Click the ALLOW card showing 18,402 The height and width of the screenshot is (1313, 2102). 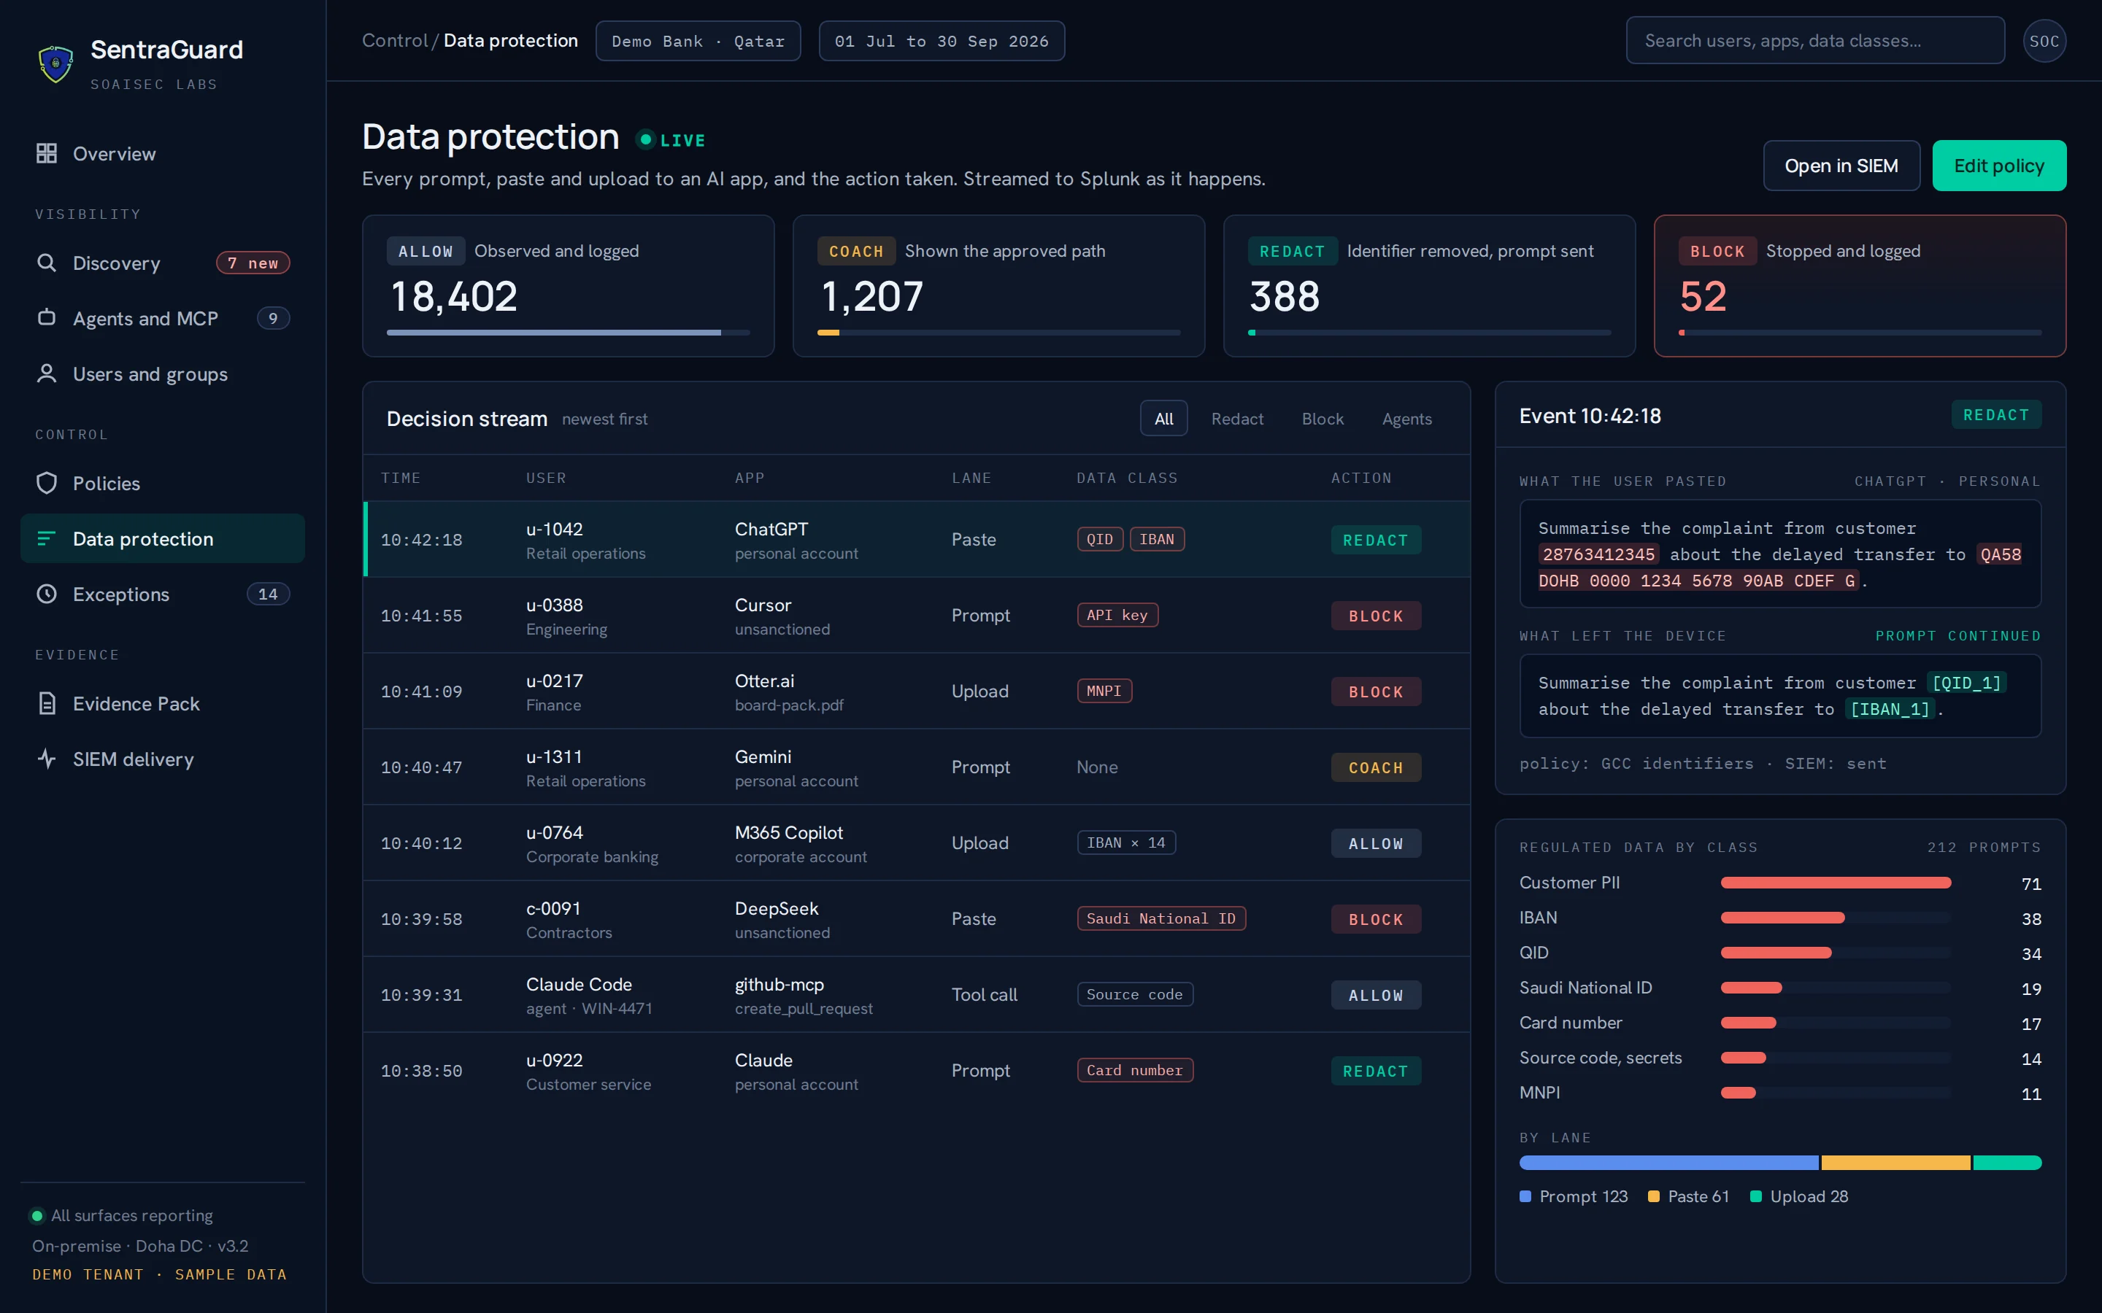pyautogui.click(x=568, y=286)
